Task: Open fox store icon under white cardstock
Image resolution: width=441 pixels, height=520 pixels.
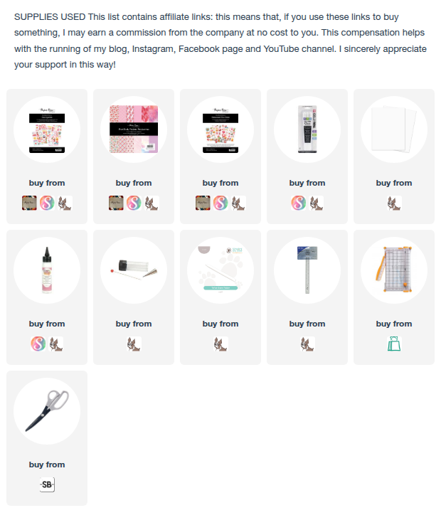Action: (394, 203)
